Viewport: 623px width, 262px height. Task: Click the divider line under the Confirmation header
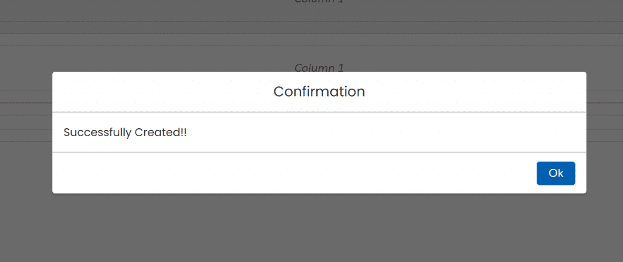coord(319,112)
